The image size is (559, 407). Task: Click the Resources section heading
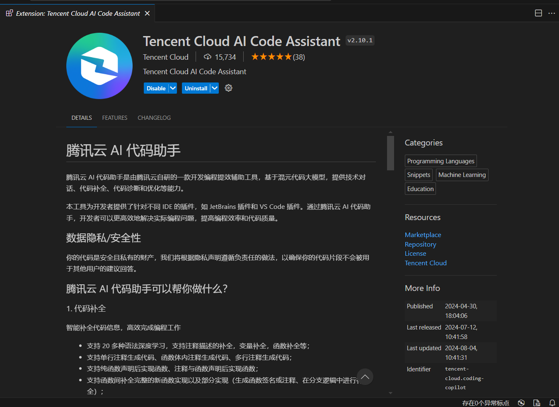click(422, 217)
